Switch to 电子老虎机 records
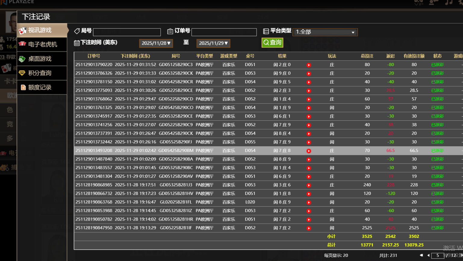 42,44
